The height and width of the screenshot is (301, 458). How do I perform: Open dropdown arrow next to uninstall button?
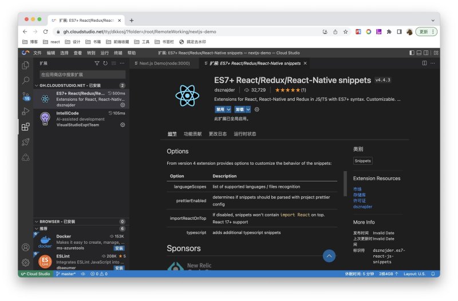pos(248,109)
